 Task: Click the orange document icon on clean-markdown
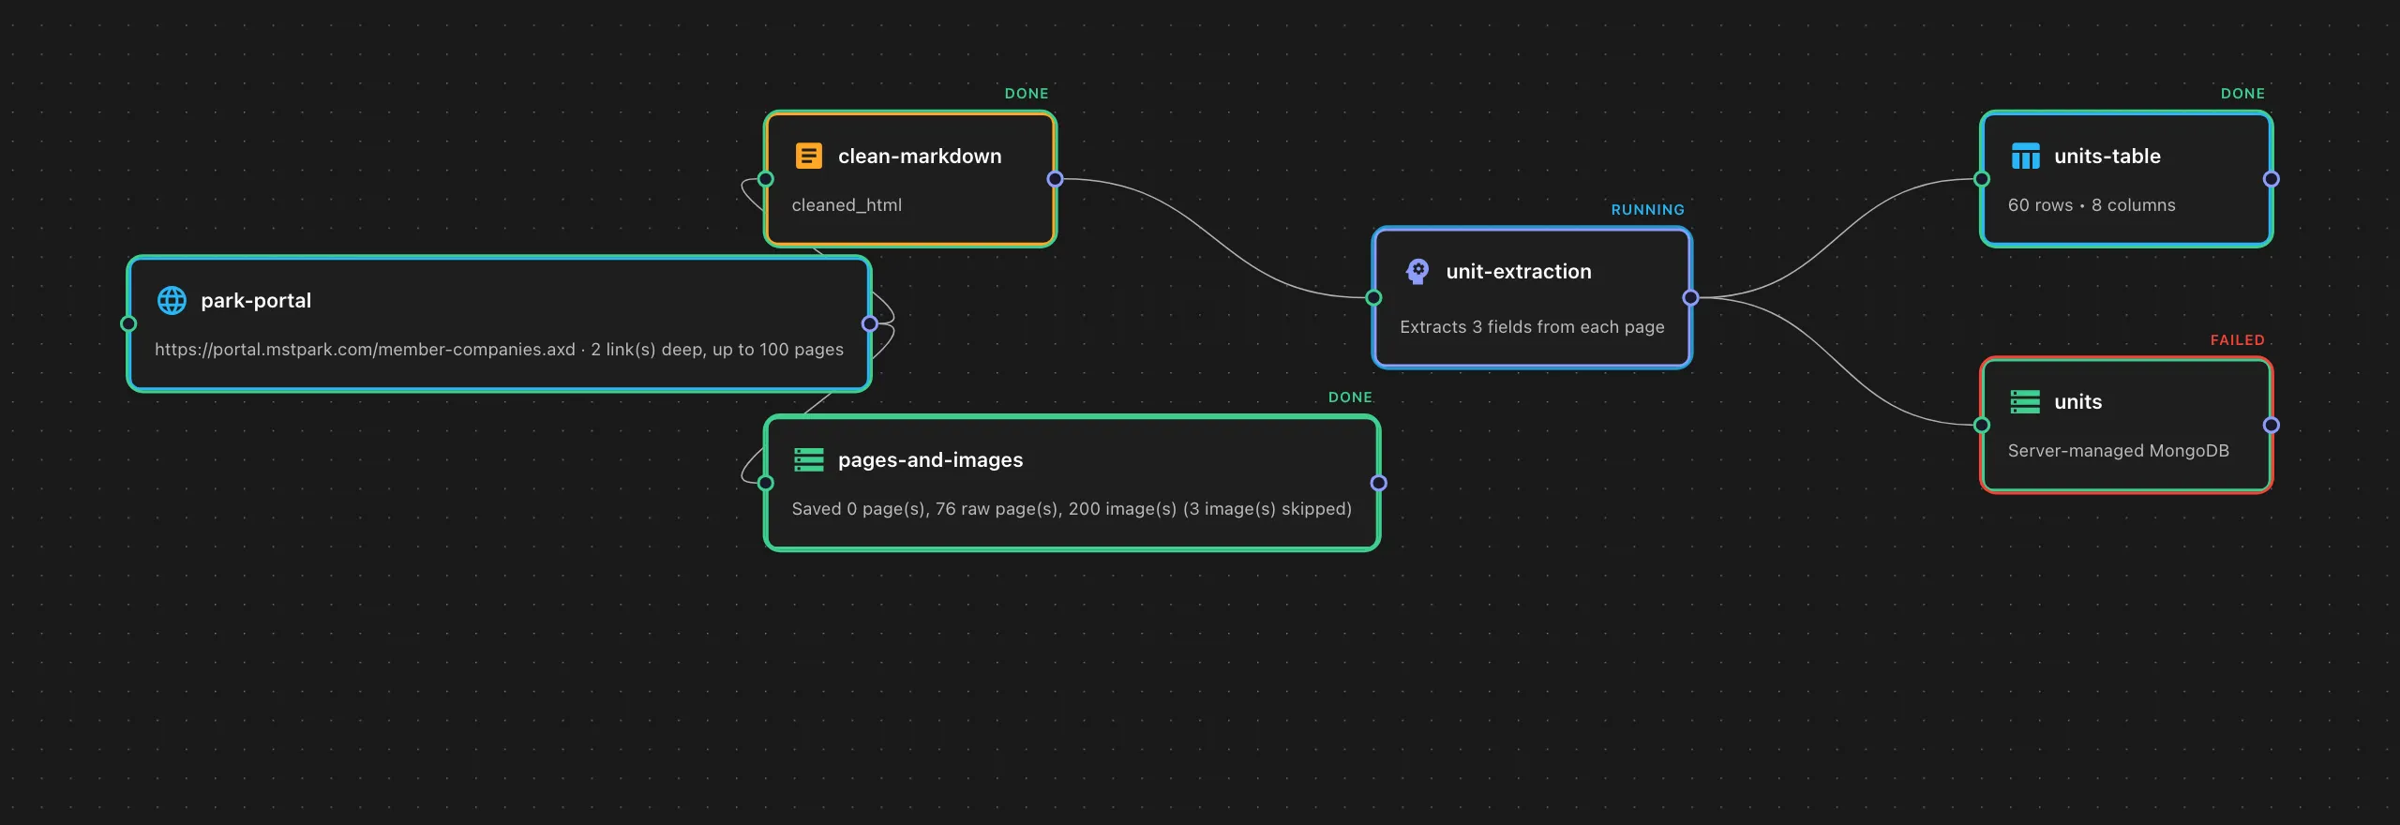808,156
